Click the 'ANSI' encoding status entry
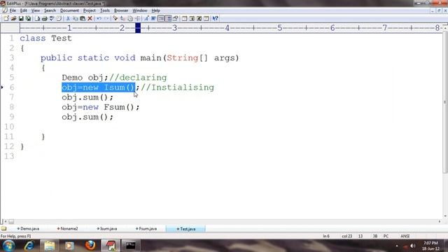The width and height of the screenshot is (448, 252). [405, 237]
